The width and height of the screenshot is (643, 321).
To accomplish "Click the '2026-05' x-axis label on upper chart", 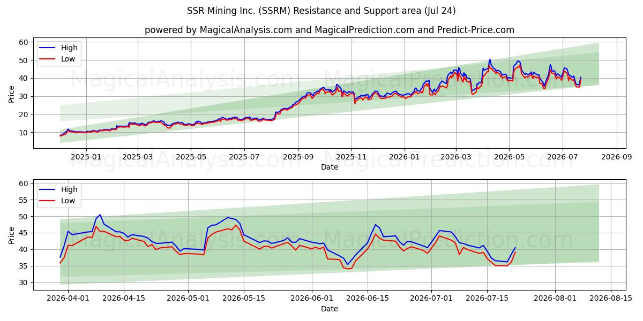I will 509,157.
